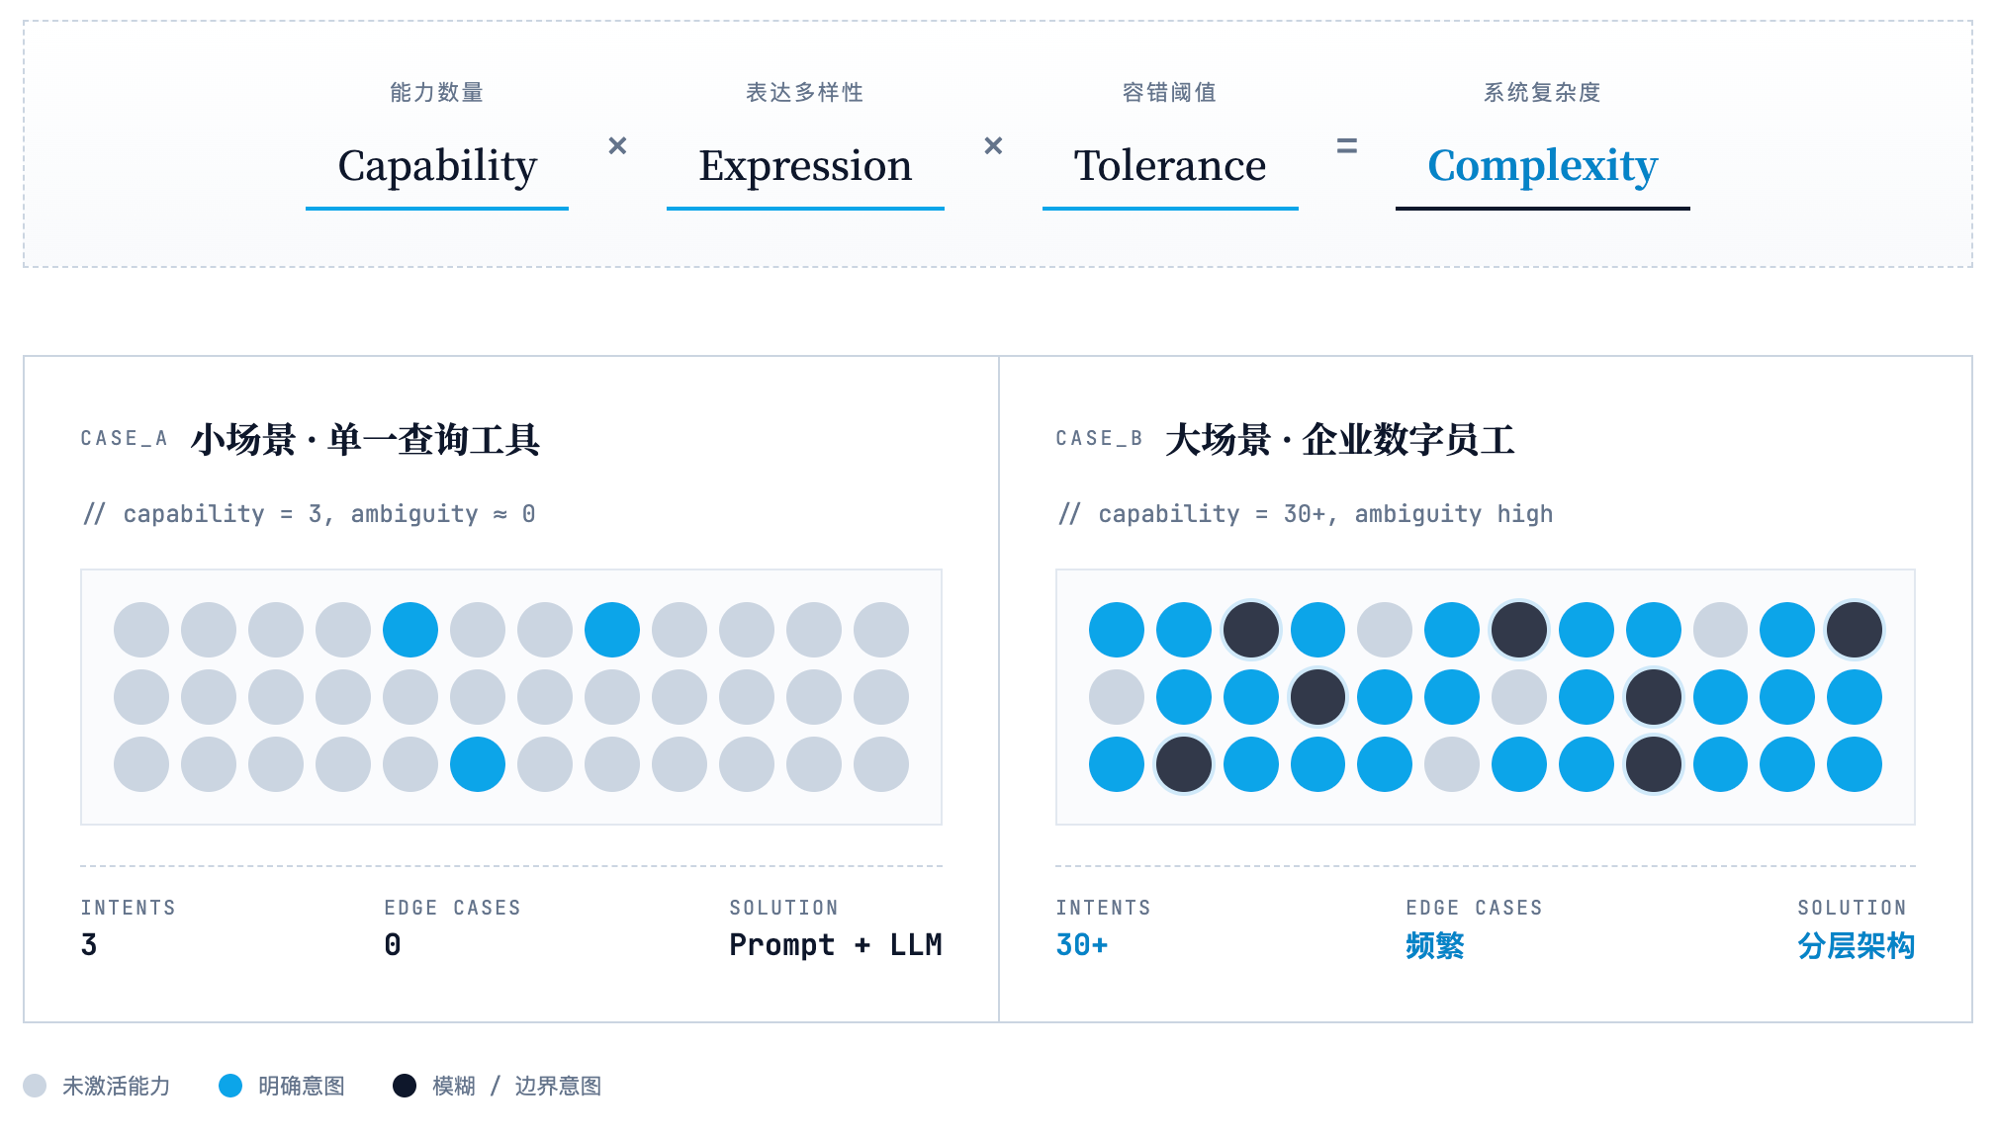Click the Capability formula term

click(x=437, y=165)
